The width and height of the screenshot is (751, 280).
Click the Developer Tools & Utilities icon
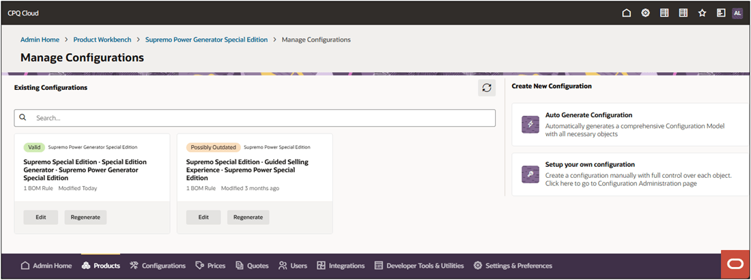(x=379, y=266)
